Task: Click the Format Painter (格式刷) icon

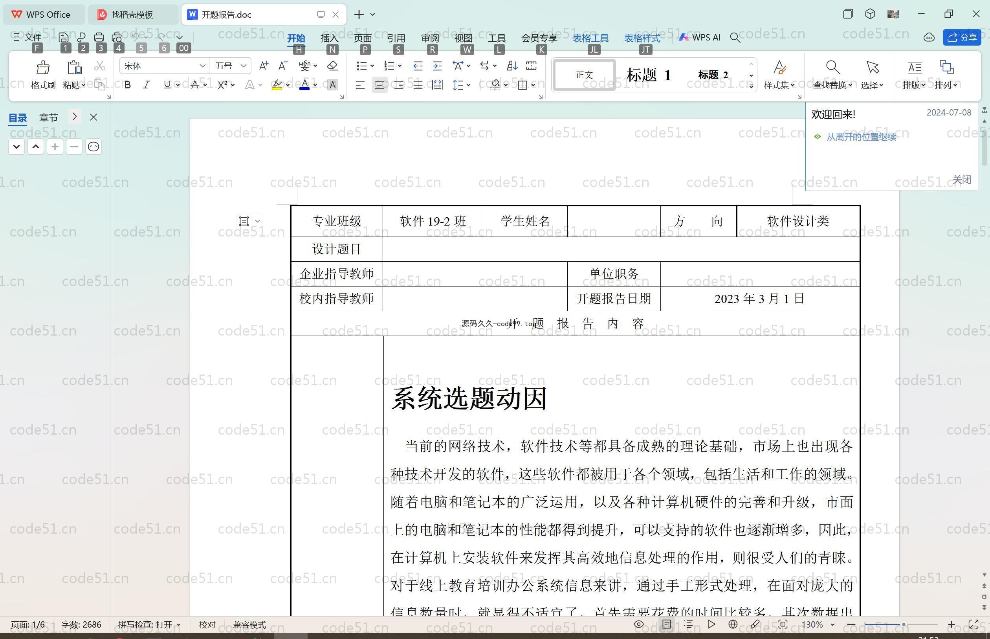Action: point(43,67)
